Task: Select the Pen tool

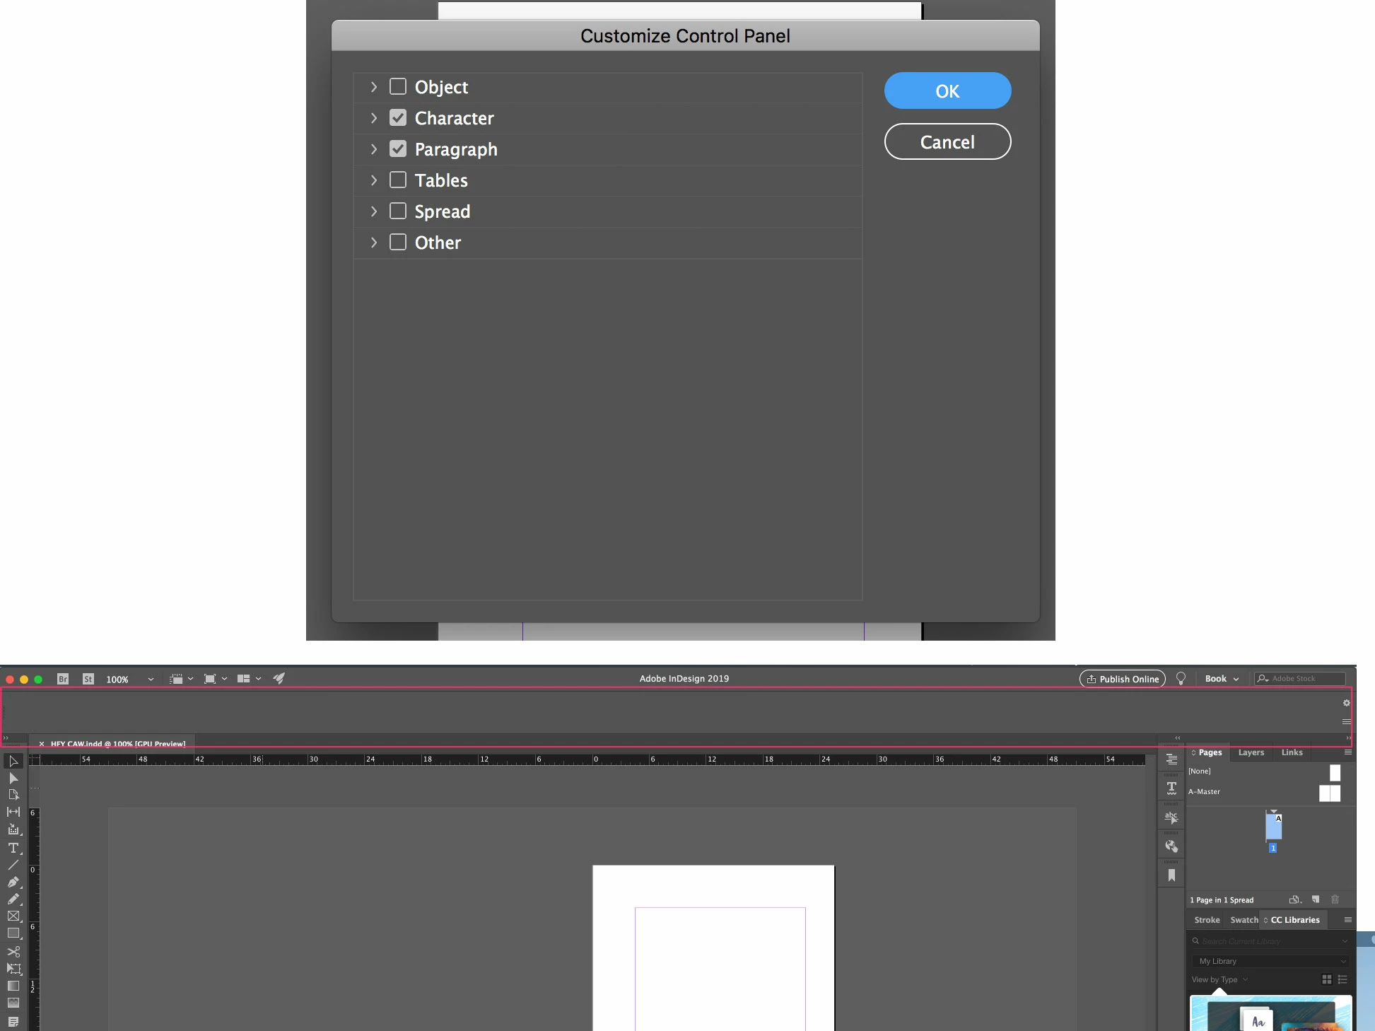Action: [x=13, y=882]
